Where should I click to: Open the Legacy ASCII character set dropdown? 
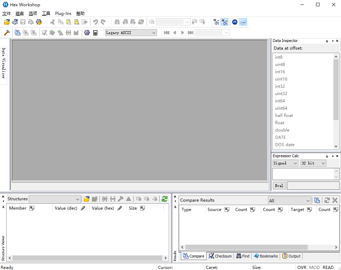[131, 33]
